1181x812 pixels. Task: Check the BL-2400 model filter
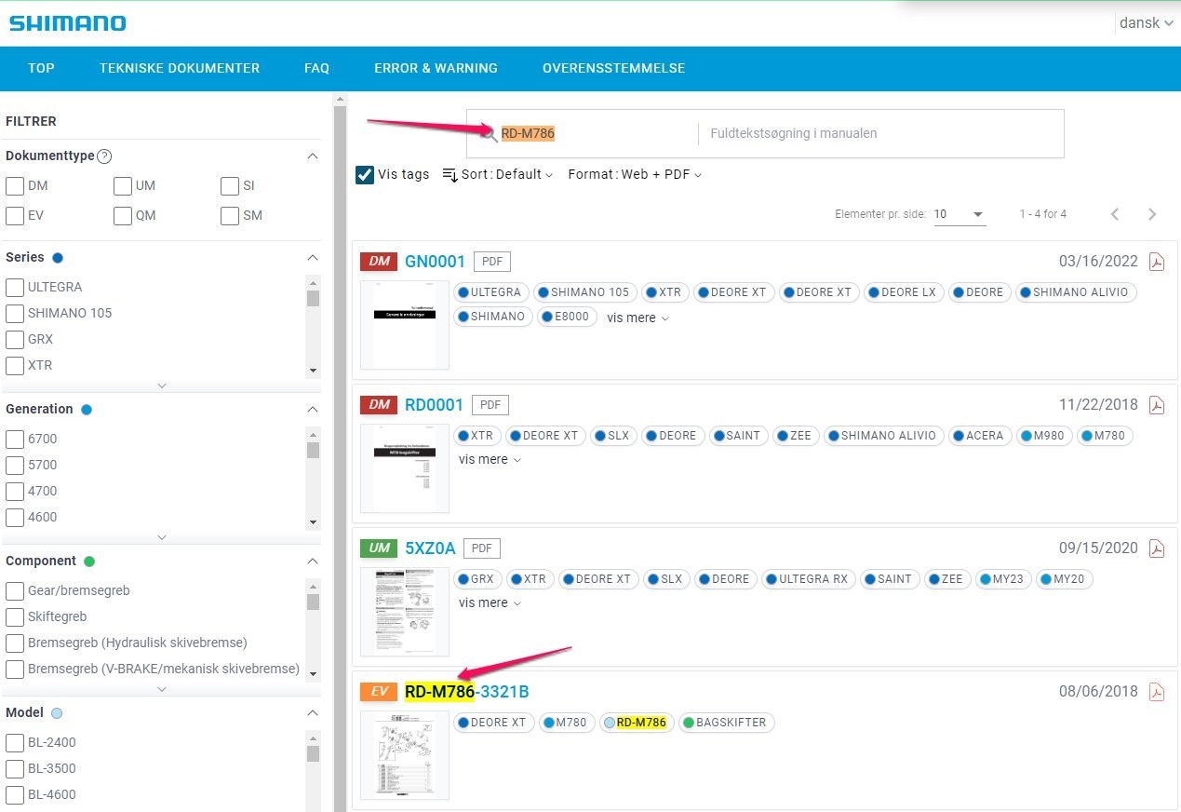coord(15,742)
